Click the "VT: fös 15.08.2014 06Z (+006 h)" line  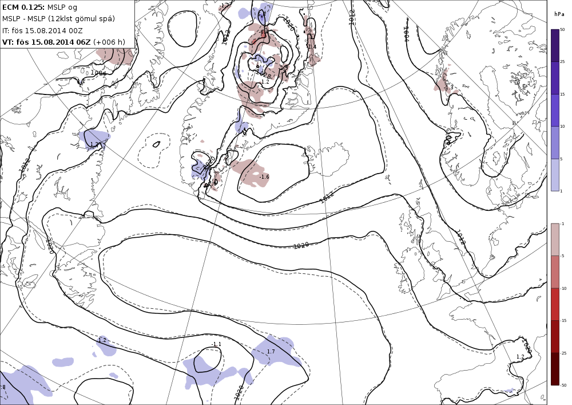[x=63, y=42]
